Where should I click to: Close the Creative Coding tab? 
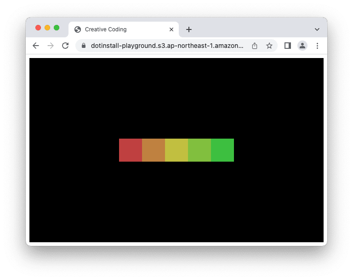click(171, 29)
